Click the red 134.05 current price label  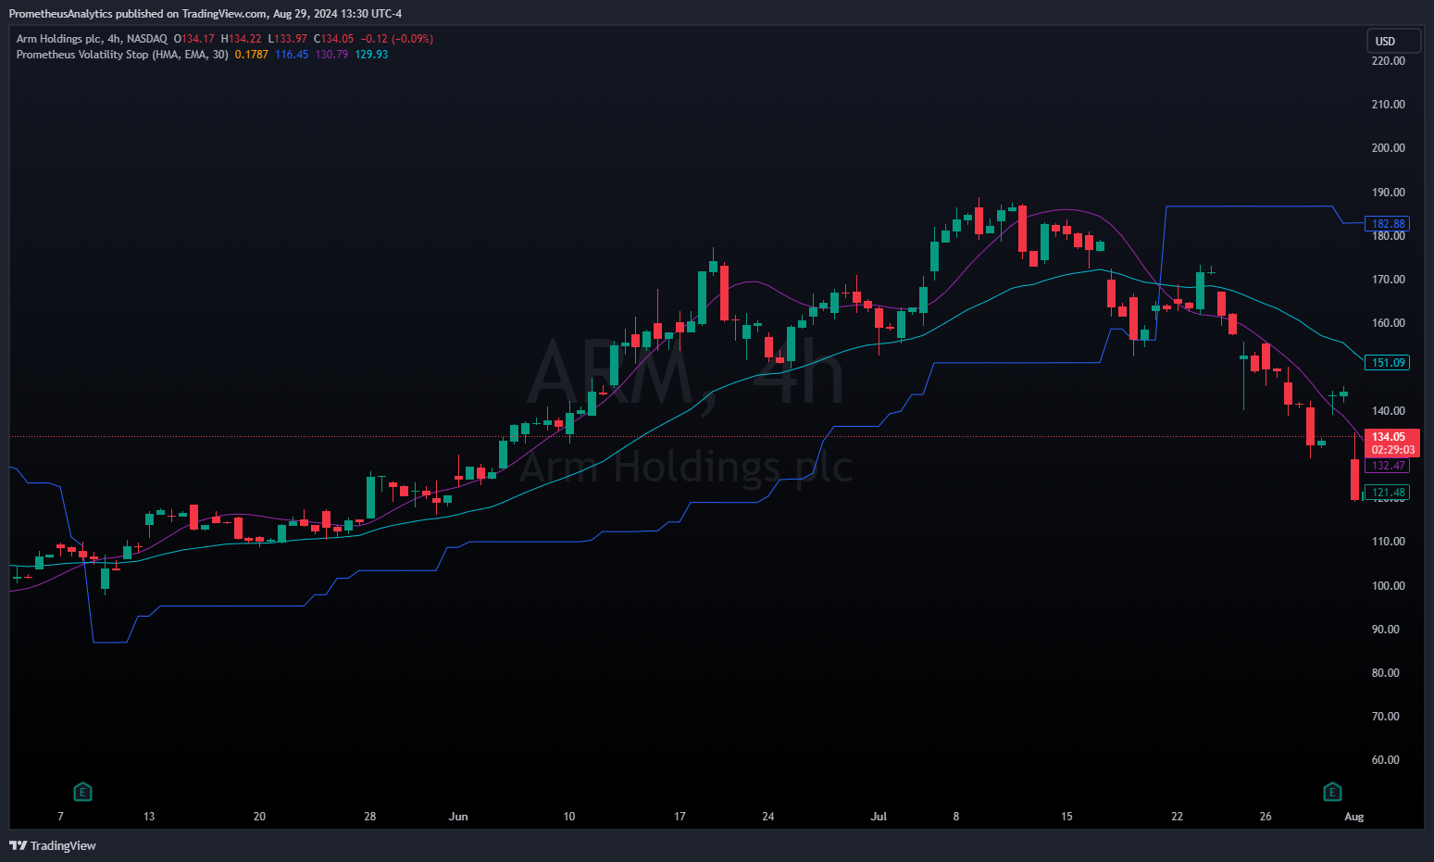coord(1393,443)
